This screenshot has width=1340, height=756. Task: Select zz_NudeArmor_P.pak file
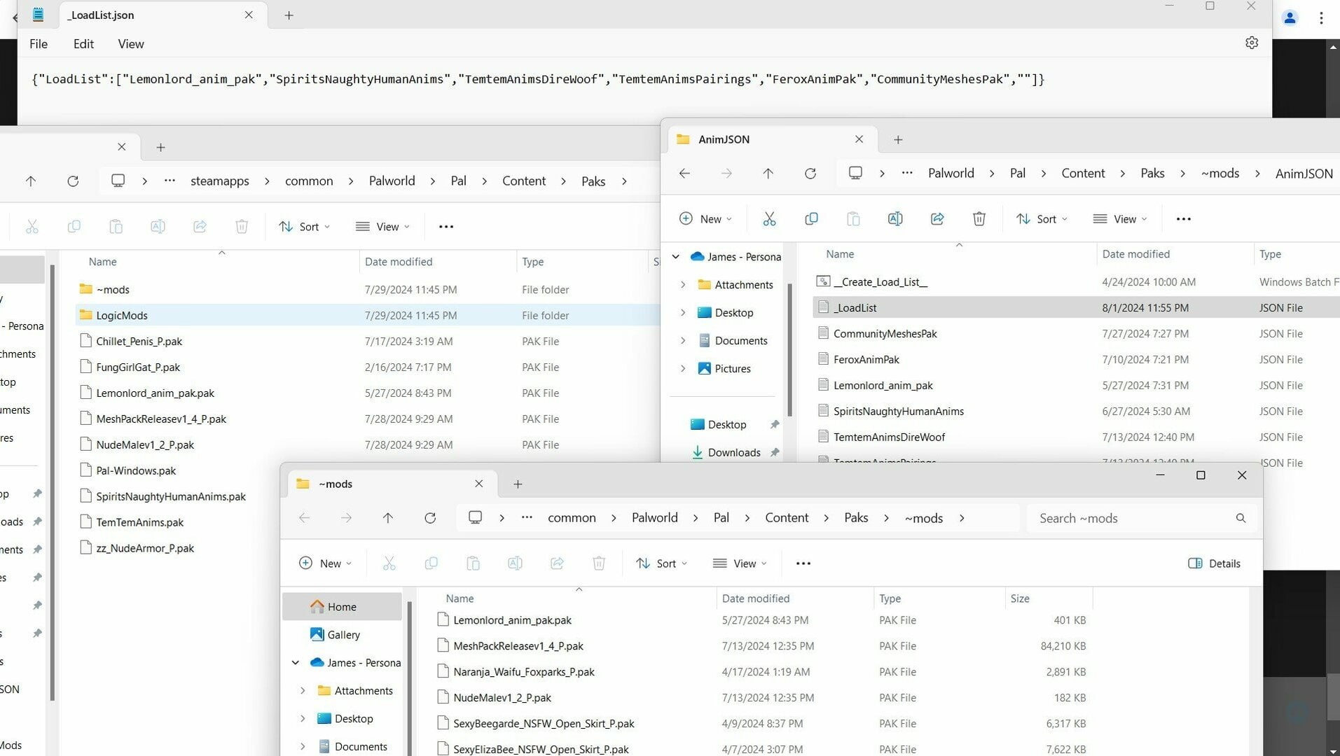[145, 549]
